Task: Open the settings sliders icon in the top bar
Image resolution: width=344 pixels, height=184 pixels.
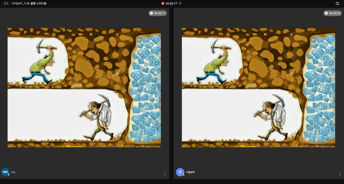Action: 337,4
